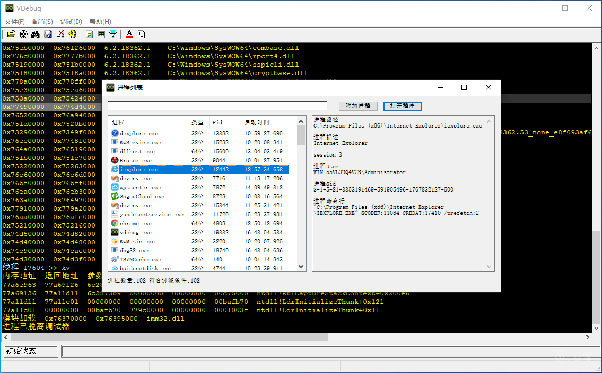Click the 打开程序 open program button

click(403, 106)
